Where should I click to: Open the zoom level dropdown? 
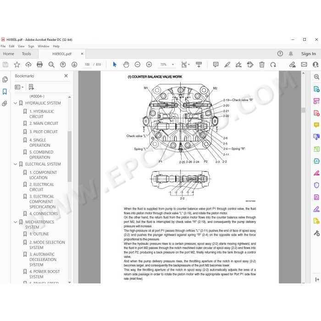173,65
